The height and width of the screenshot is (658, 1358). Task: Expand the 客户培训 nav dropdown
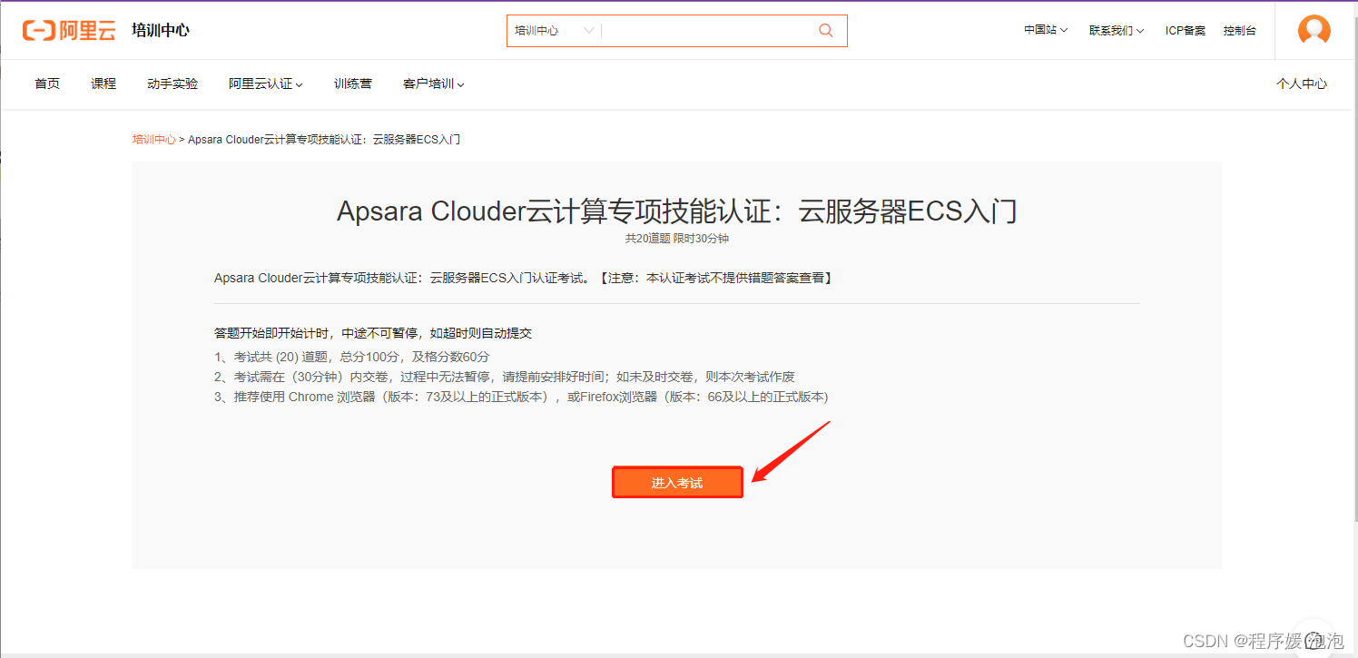434,83
